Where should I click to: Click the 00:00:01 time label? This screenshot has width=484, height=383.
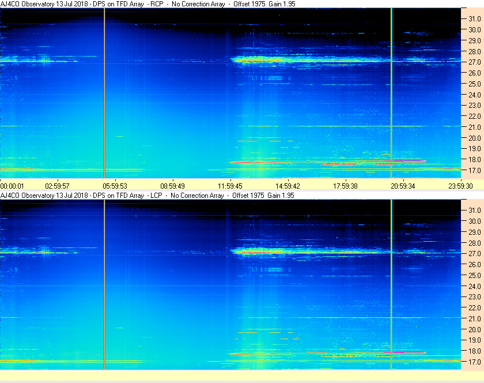[x=12, y=186]
